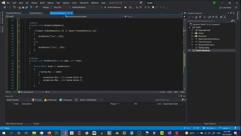Screen dimensions: 241x136
Task: Open the Any CPU platform dropdown
Action: coord(62,7)
